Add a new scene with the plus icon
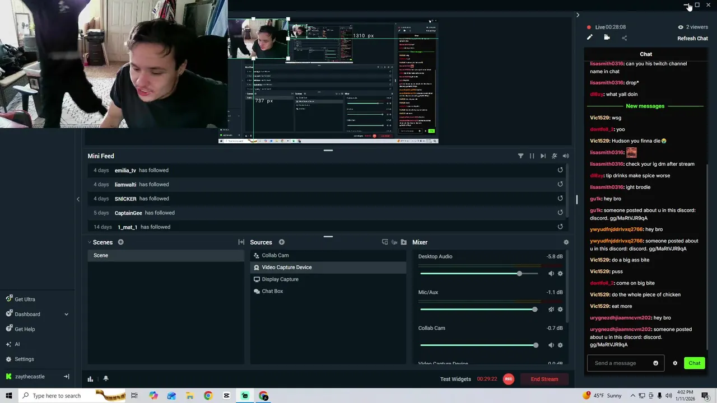Screen dimensions: 717x403 (120, 242)
